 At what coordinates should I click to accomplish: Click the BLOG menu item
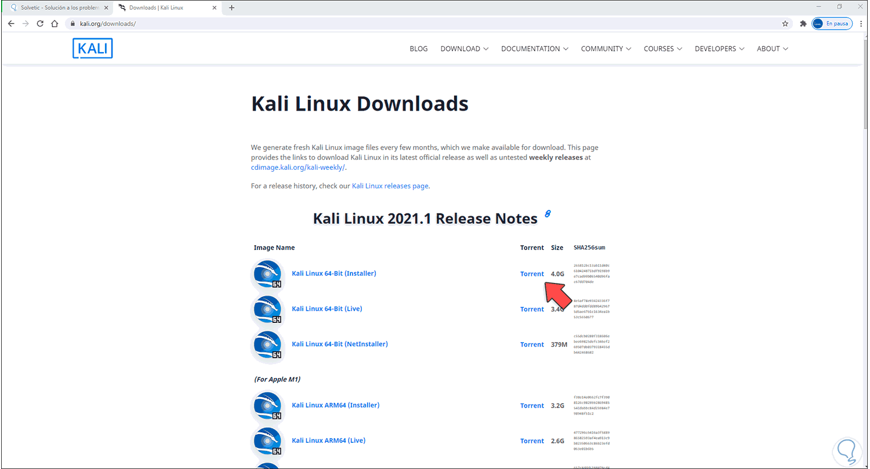(x=418, y=49)
